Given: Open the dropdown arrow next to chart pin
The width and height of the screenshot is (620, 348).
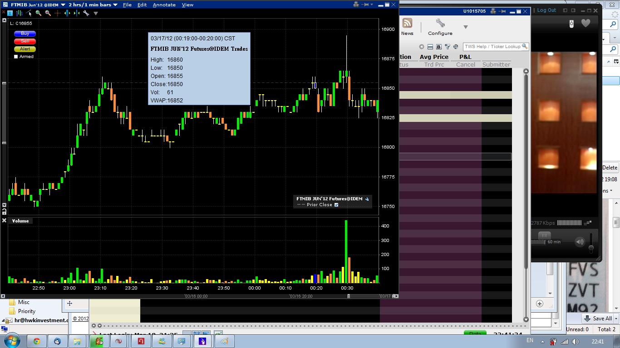Looking at the screenshot, I should [372, 5].
